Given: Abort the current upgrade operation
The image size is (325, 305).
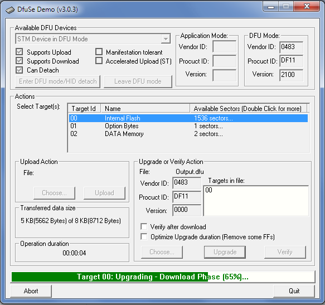Looking at the screenshot, I should click(31, 291).
